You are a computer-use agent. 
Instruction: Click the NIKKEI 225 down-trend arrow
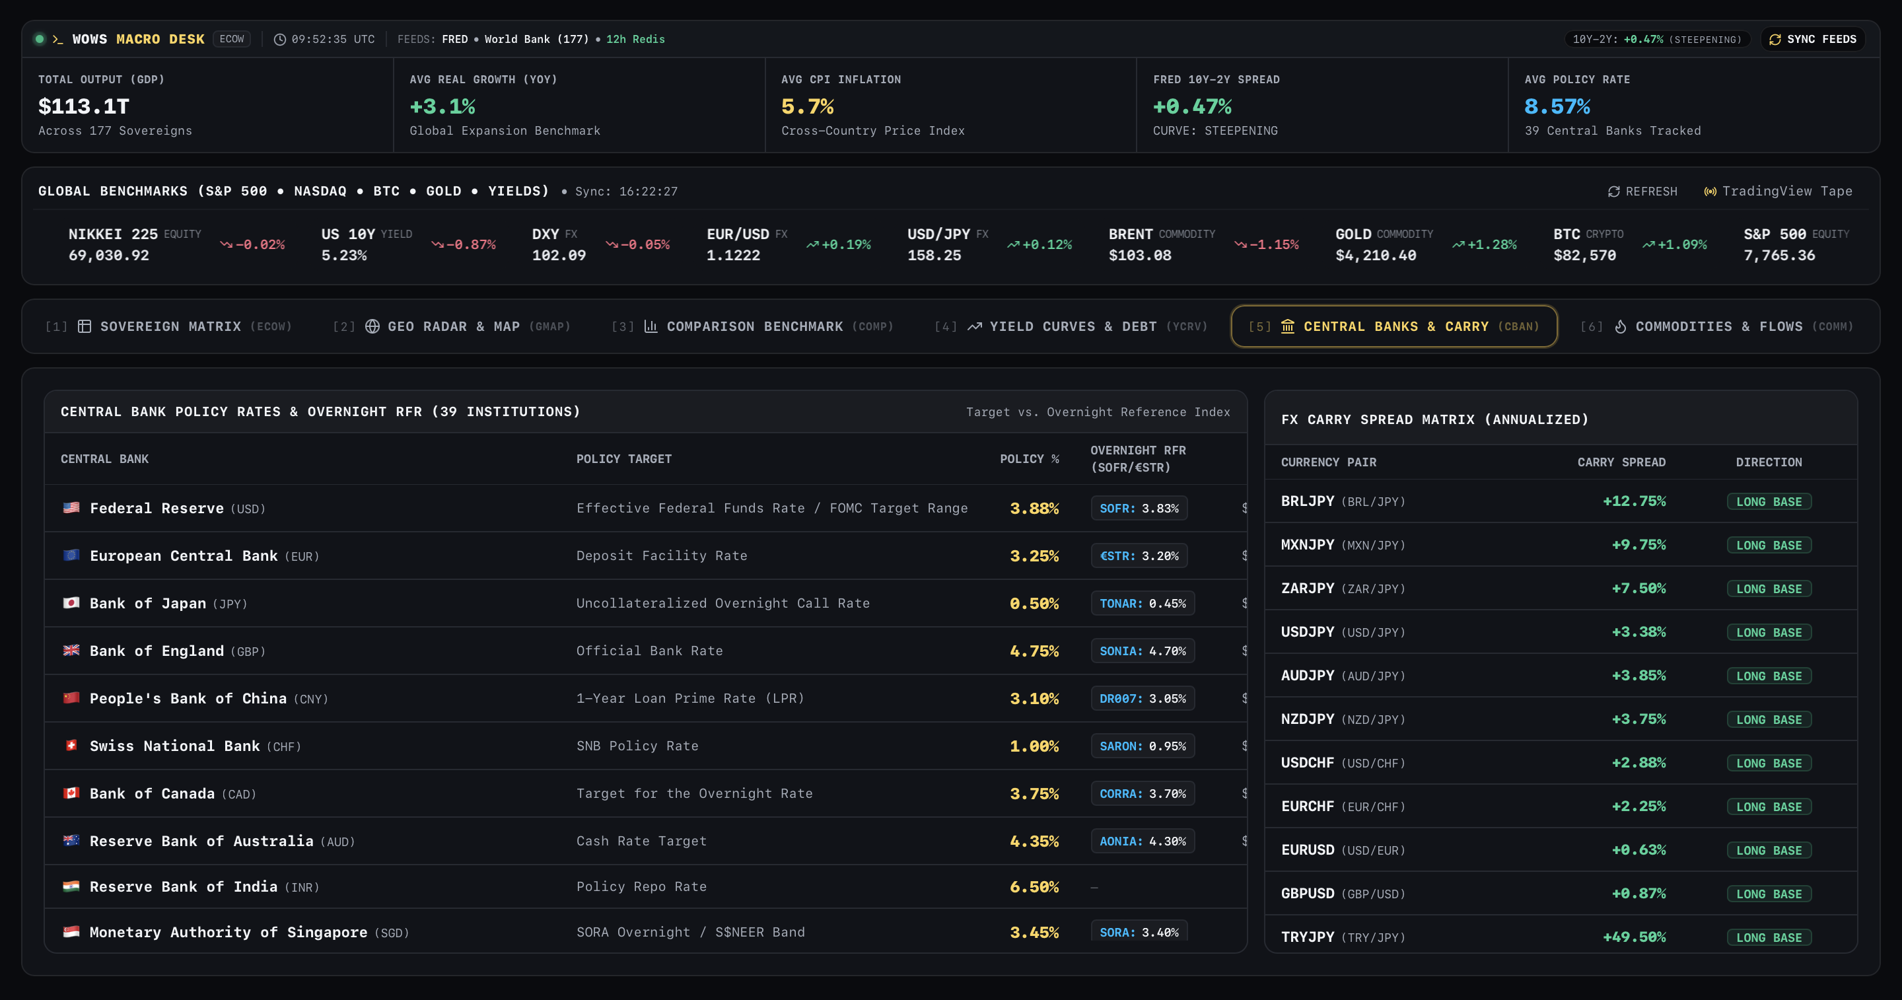pos(226,244)
